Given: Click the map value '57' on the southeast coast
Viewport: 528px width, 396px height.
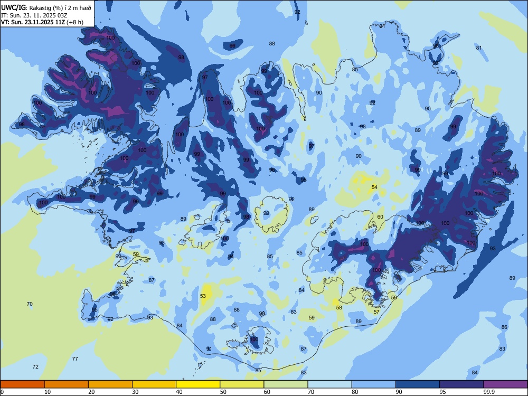Looking at the screenshot, I should pyautogui.click(x=376, y=312).
